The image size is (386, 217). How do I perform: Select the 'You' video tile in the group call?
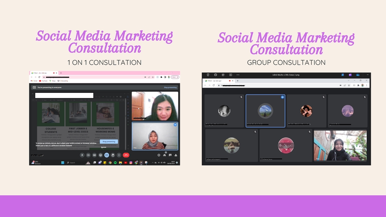340,145
